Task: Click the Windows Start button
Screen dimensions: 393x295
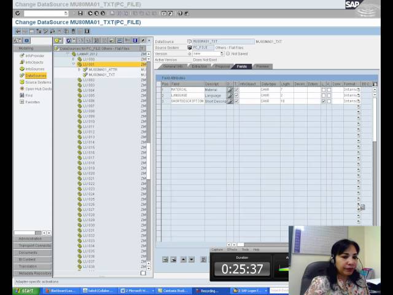Action: 26,291
